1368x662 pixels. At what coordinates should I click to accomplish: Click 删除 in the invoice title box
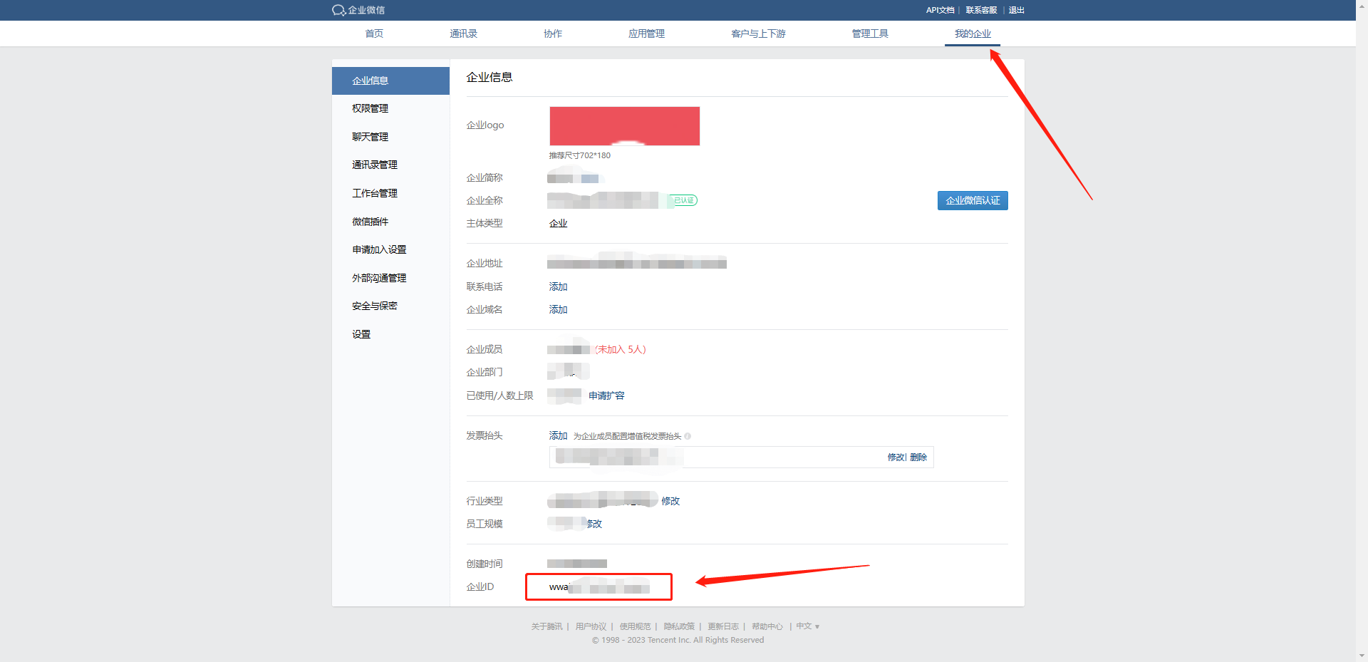(918, 457)
